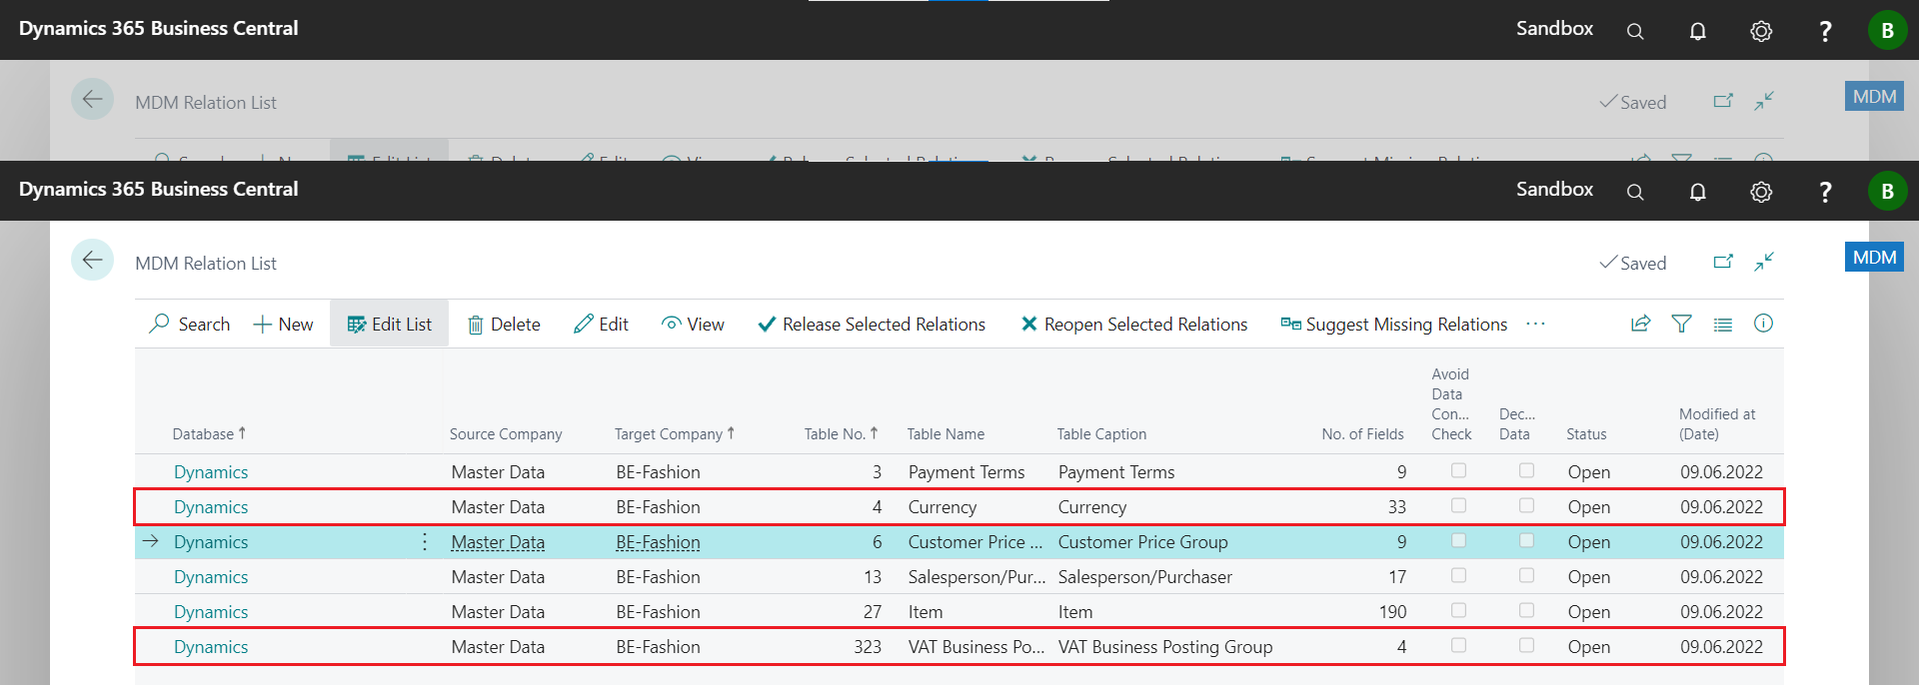
Task: Toggle the filter pane funnel icon
Action: coord(1682,324)
